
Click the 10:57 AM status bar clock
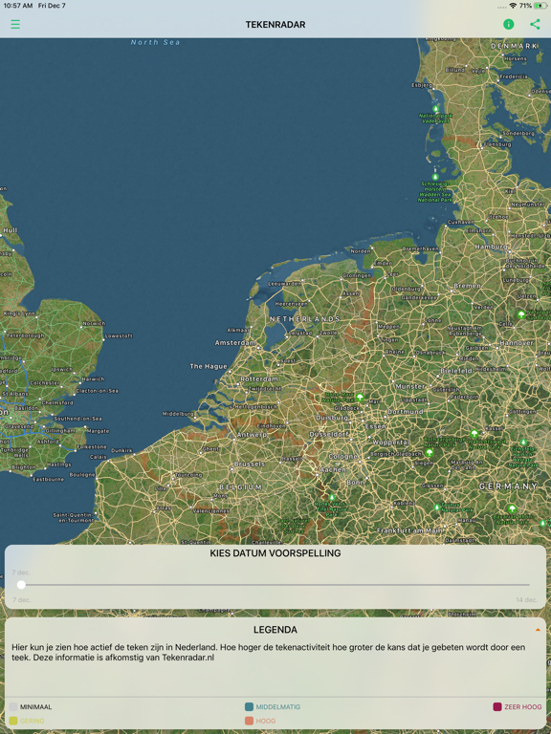click(18, 6)
